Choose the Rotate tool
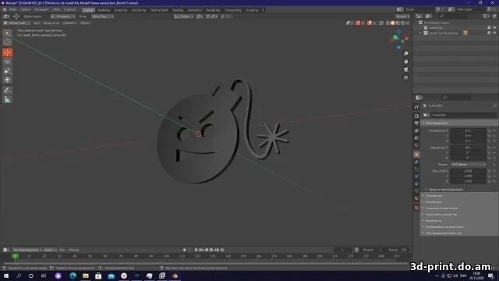Image resolution: width=499 pixels, height=281 pixels. coord(7,62)
